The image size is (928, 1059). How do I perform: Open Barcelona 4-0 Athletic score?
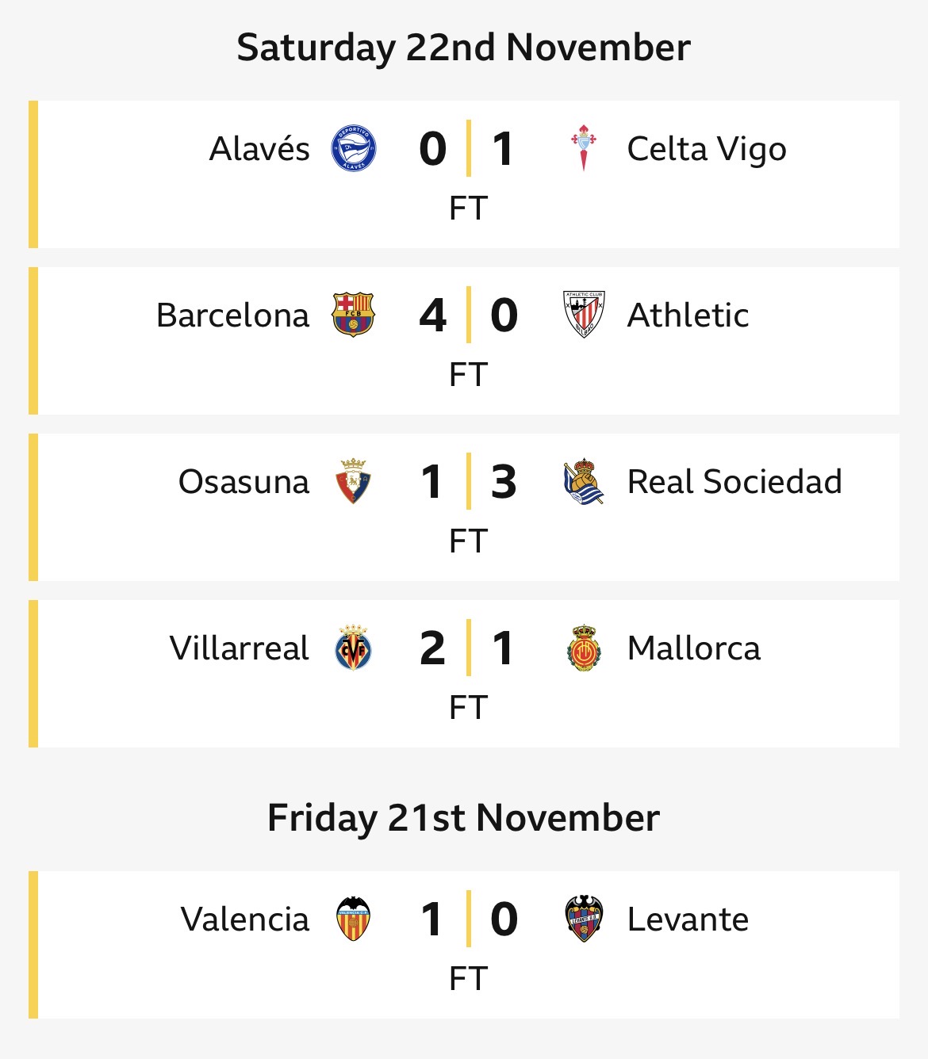coord(468,315)
